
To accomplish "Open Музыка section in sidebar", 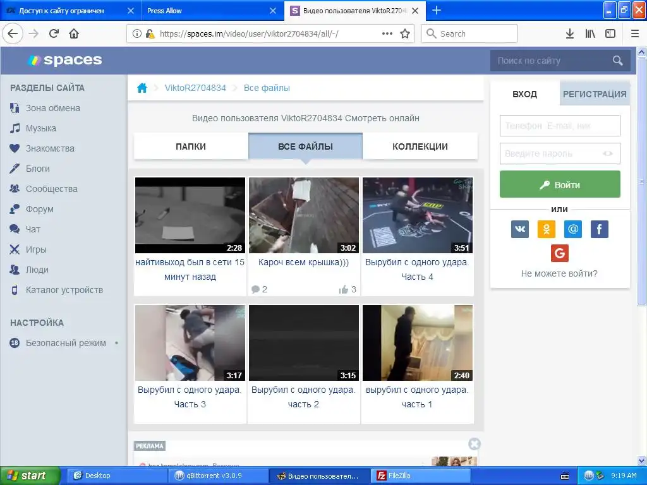I will [33, 128].
